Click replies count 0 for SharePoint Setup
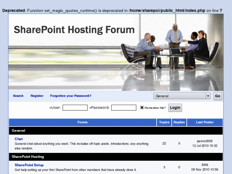This screenshot has height=174, width=232. coord(179,167)
